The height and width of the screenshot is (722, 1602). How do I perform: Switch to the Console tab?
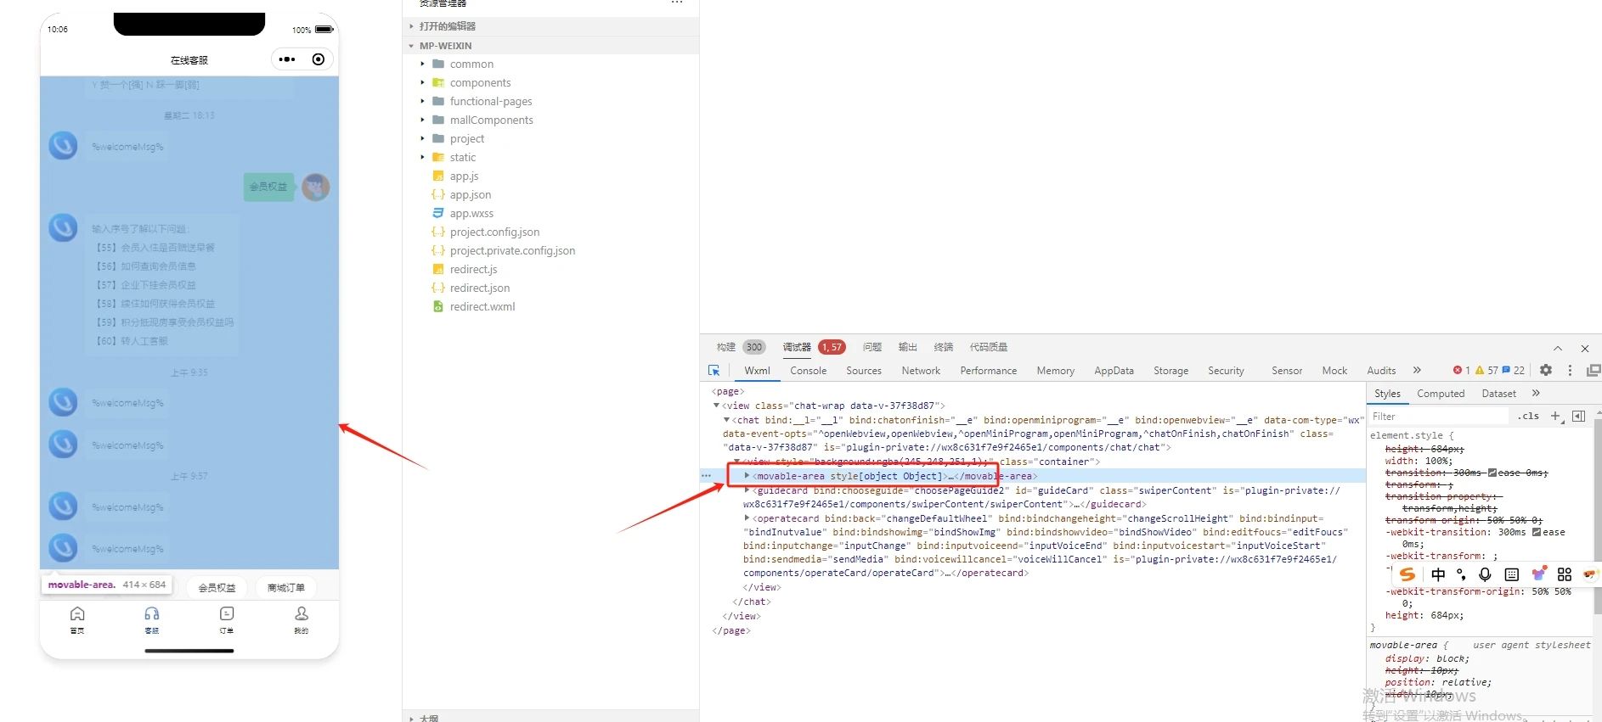point(808,371)
